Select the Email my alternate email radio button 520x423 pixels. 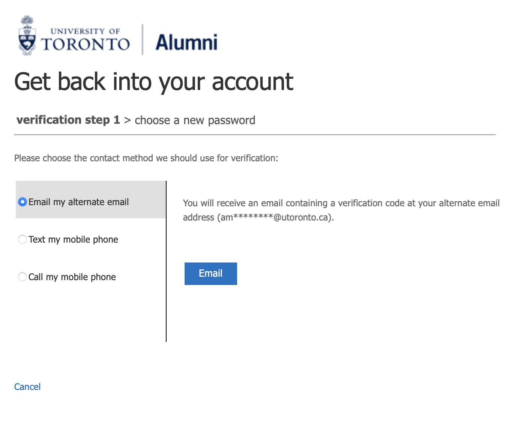[x=23, y=202]
